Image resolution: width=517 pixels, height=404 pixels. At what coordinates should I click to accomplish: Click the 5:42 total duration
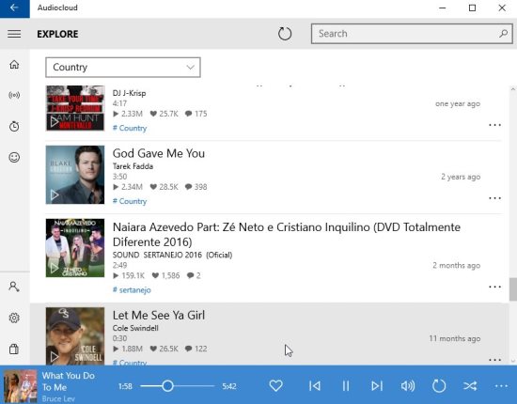[229, 386]
